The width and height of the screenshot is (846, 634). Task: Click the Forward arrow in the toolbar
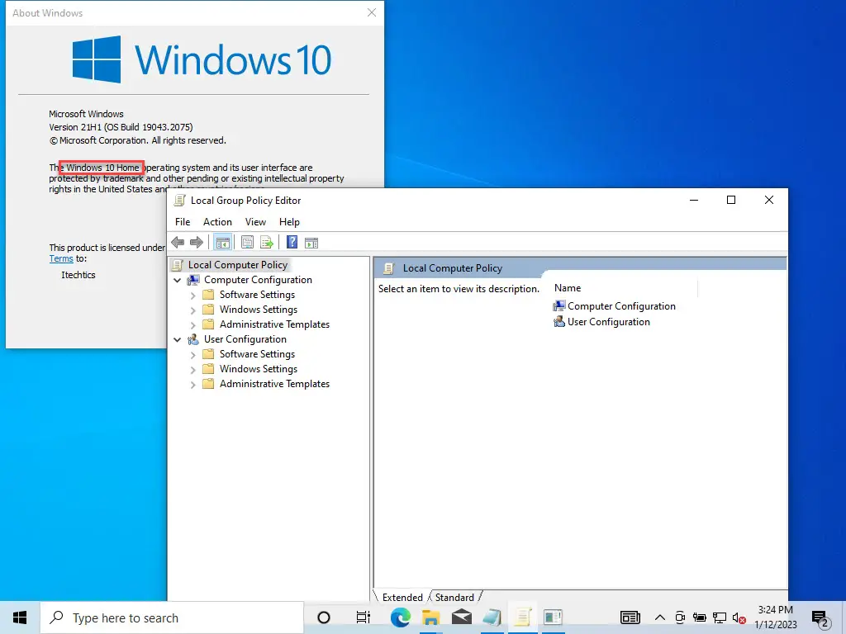(197, 243)
